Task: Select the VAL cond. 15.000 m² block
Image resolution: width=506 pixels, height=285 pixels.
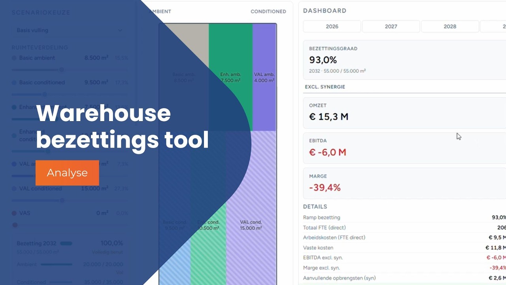Action: pos(251,208)
